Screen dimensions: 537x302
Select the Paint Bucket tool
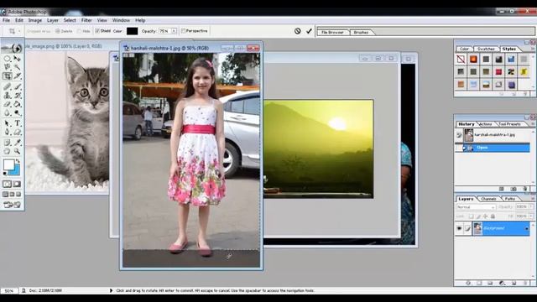point(17,104)
